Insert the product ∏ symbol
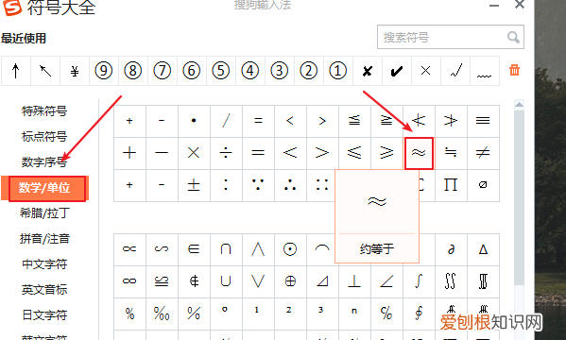 tap(451, 185)
